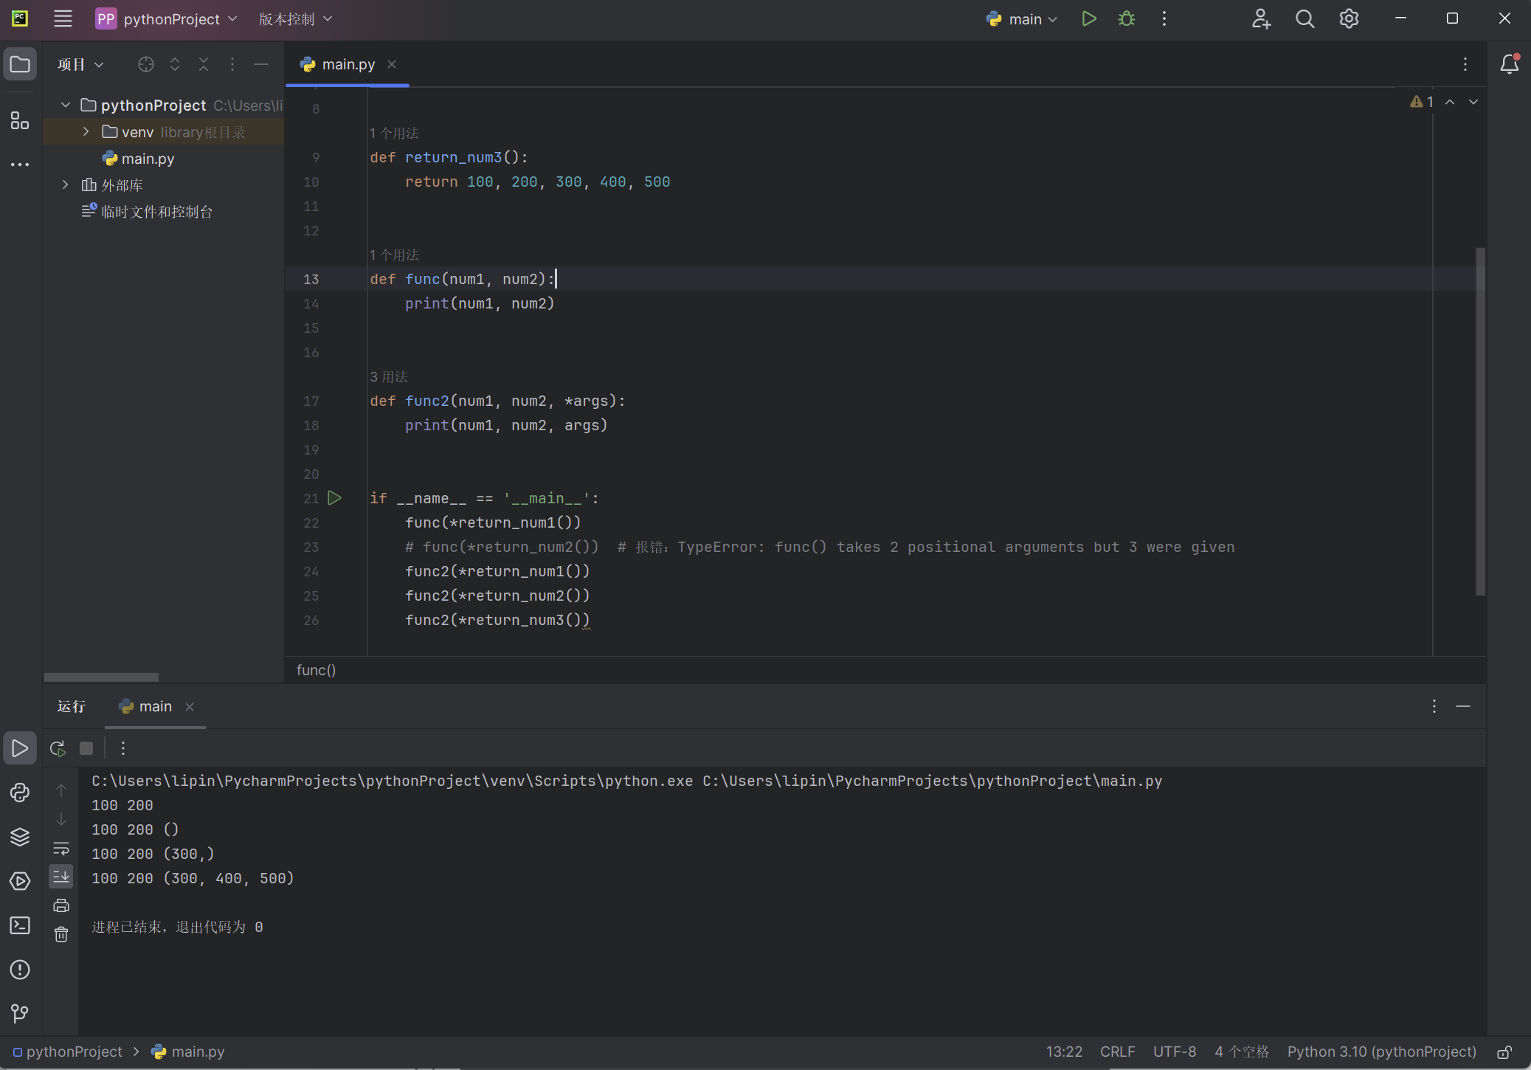Close the main run tab
This screenshot has height=1070, width=1531.
[190, 707]
